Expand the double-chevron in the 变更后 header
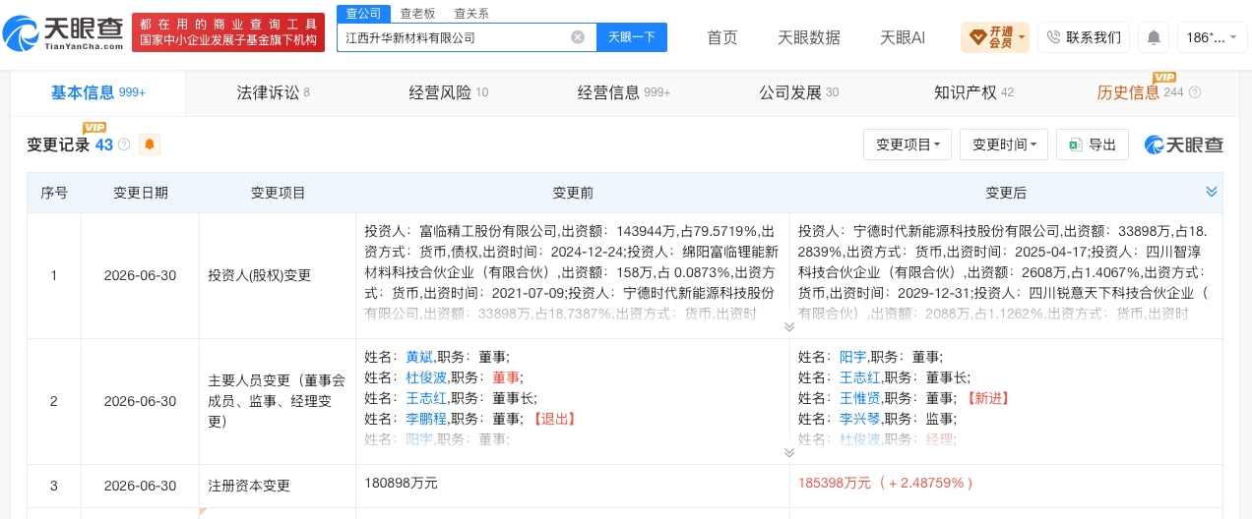 [1212, 192]
